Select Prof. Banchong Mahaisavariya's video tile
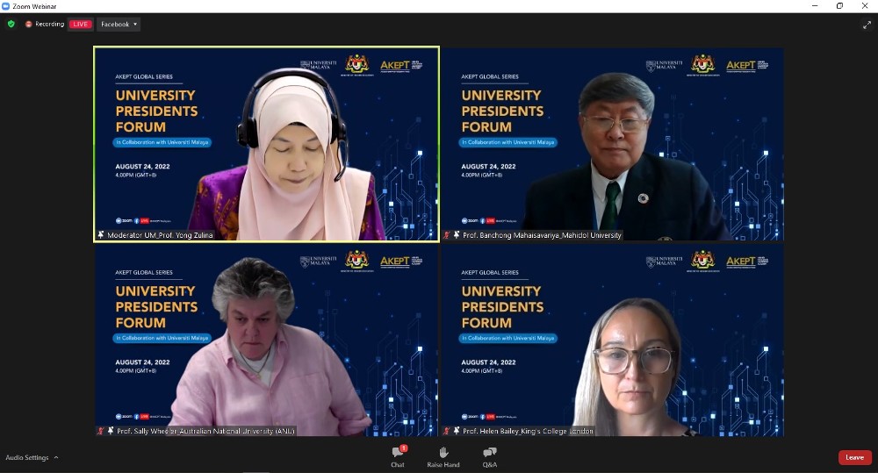 click(612, 140)
